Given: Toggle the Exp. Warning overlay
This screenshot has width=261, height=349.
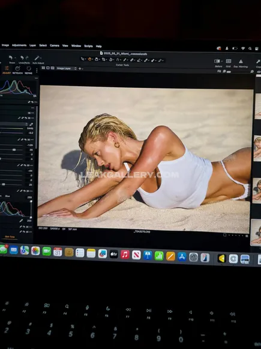Looking at the screenshot, I should pyautogui.click(x=241, y=61).
